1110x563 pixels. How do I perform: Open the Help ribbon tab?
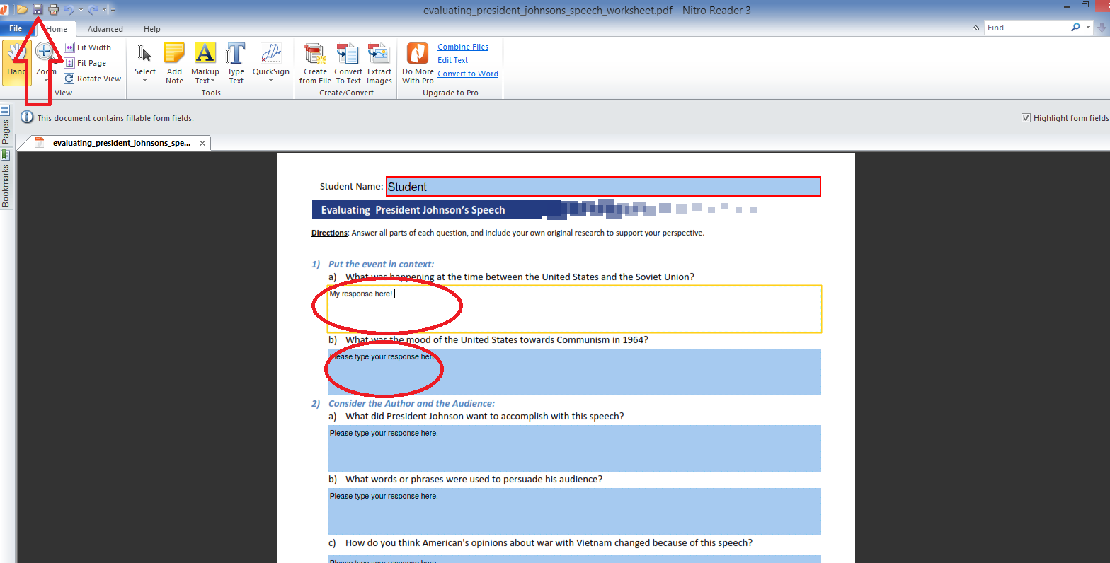[152, 29]
